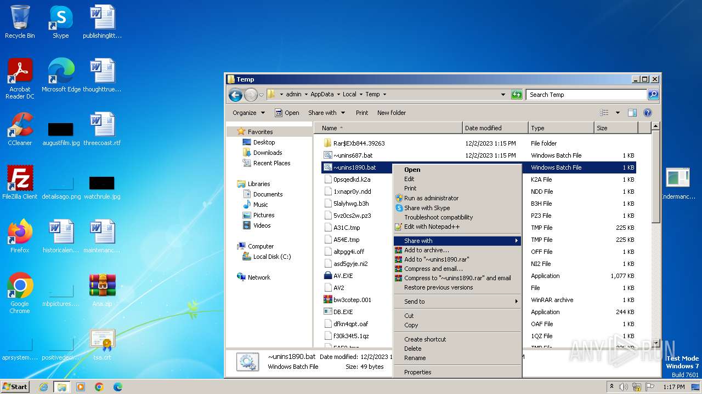This screenshot has height=394, width=702.
Task: Open Internet Explorer in taskbar
Action: coord(43,387)
